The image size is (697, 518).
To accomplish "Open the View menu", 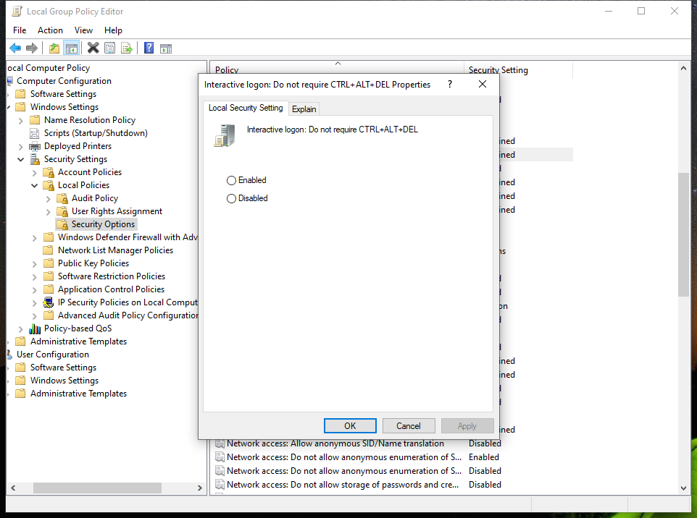I will pyautogui.click(x=83, y=30).
